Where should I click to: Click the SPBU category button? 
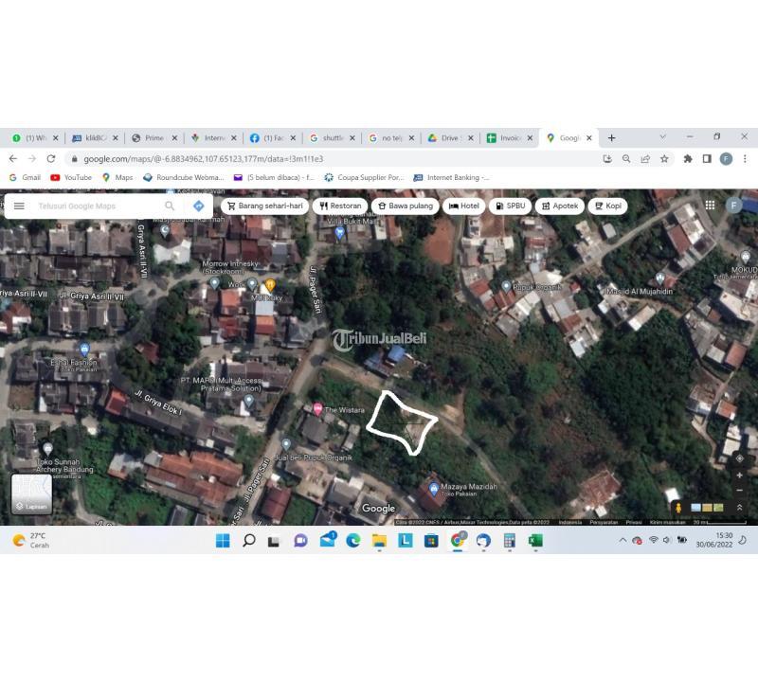(510, 206)
